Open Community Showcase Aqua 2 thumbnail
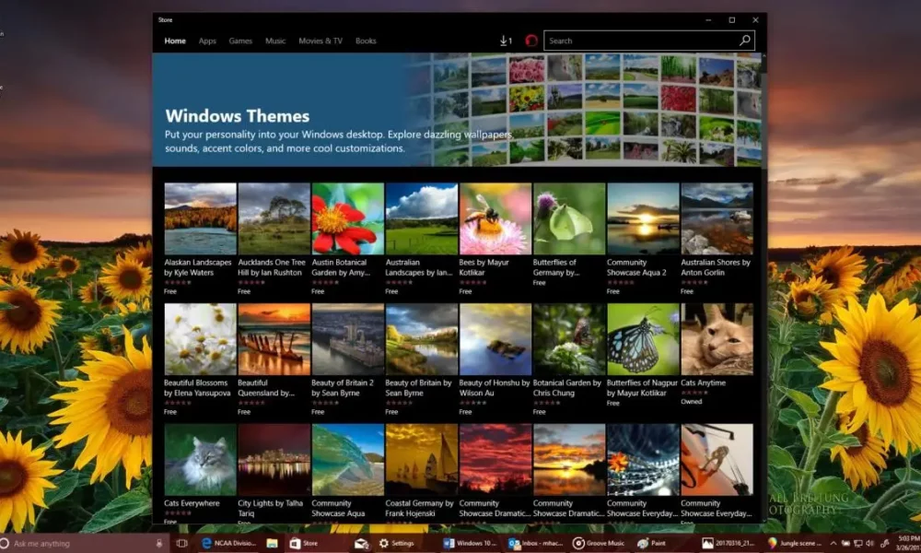 (643, 218)
